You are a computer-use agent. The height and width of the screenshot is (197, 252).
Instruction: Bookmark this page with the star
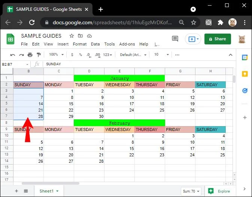pyautogui.click(x=194, y=22)
